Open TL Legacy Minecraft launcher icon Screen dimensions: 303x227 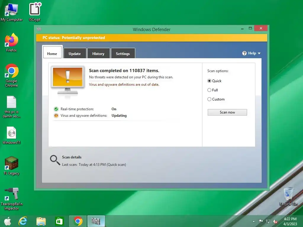click(12, 166)
